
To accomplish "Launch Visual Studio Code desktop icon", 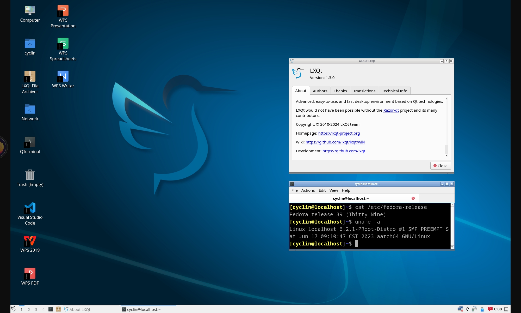I will 30,214.
